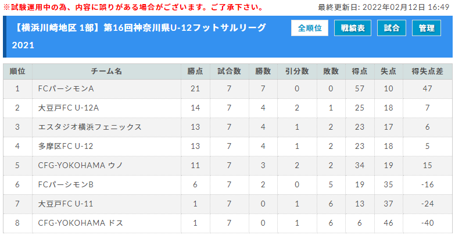Click the 得点 column header
The height and width of the screenshot is (235, 455).
[x=360, y=72]
